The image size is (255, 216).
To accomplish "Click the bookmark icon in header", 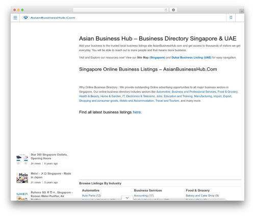I will pyautogui.click(x=231, y=17).
